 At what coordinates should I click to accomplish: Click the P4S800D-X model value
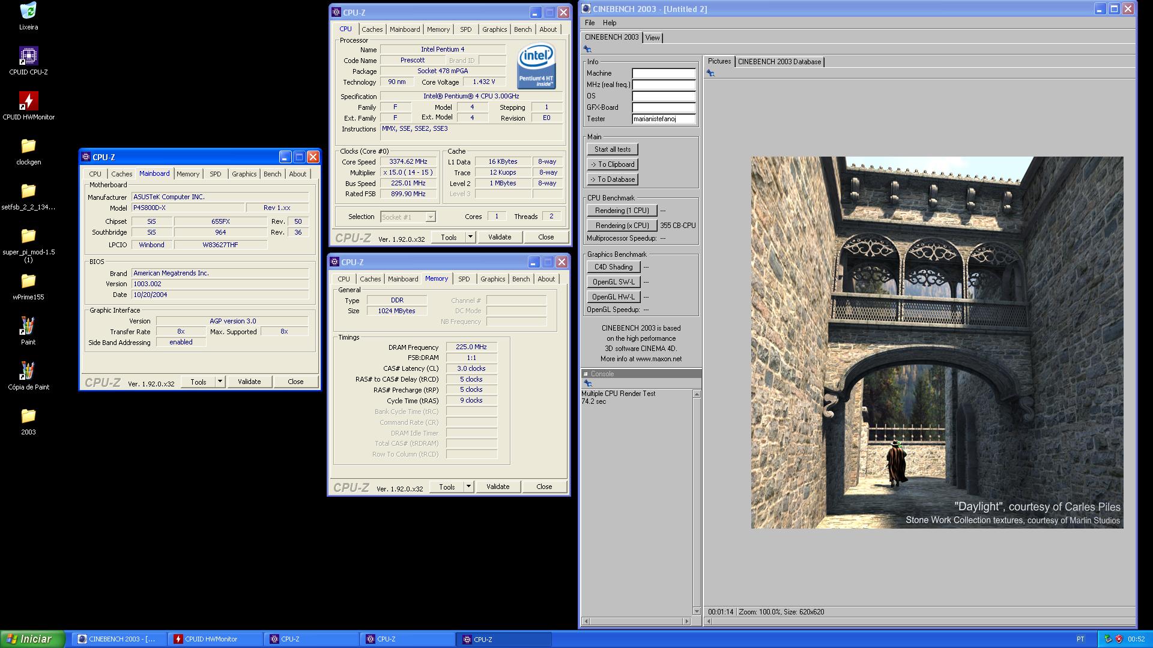tap(188, 208)
